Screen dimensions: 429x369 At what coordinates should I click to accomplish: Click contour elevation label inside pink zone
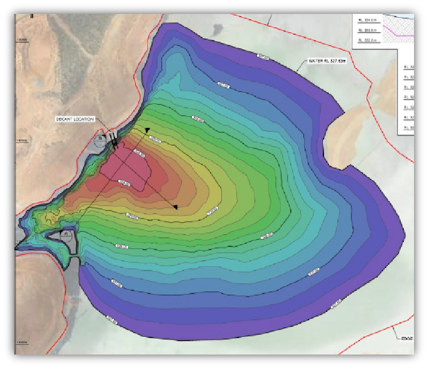tap(124, 183)
